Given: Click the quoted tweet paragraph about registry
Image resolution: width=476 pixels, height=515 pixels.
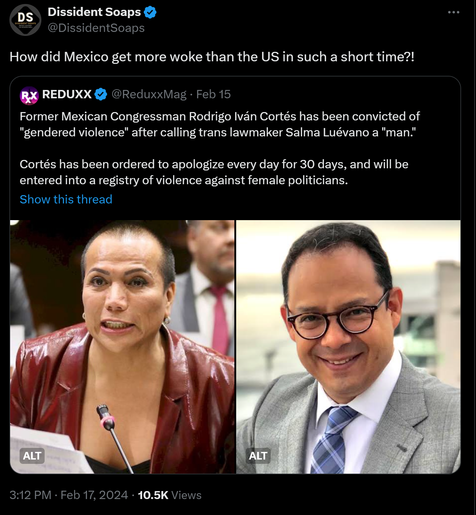Looking at the screenshot, I should 214,172.
